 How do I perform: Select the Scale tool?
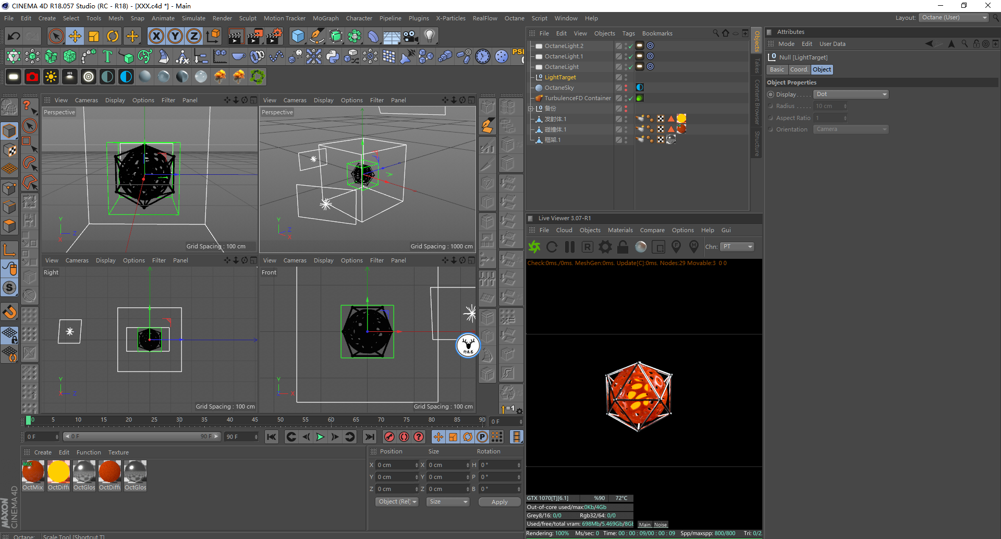pyautogui.click(x=94, y=36)
